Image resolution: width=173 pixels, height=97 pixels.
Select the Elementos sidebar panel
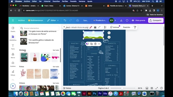click(13, 38)
